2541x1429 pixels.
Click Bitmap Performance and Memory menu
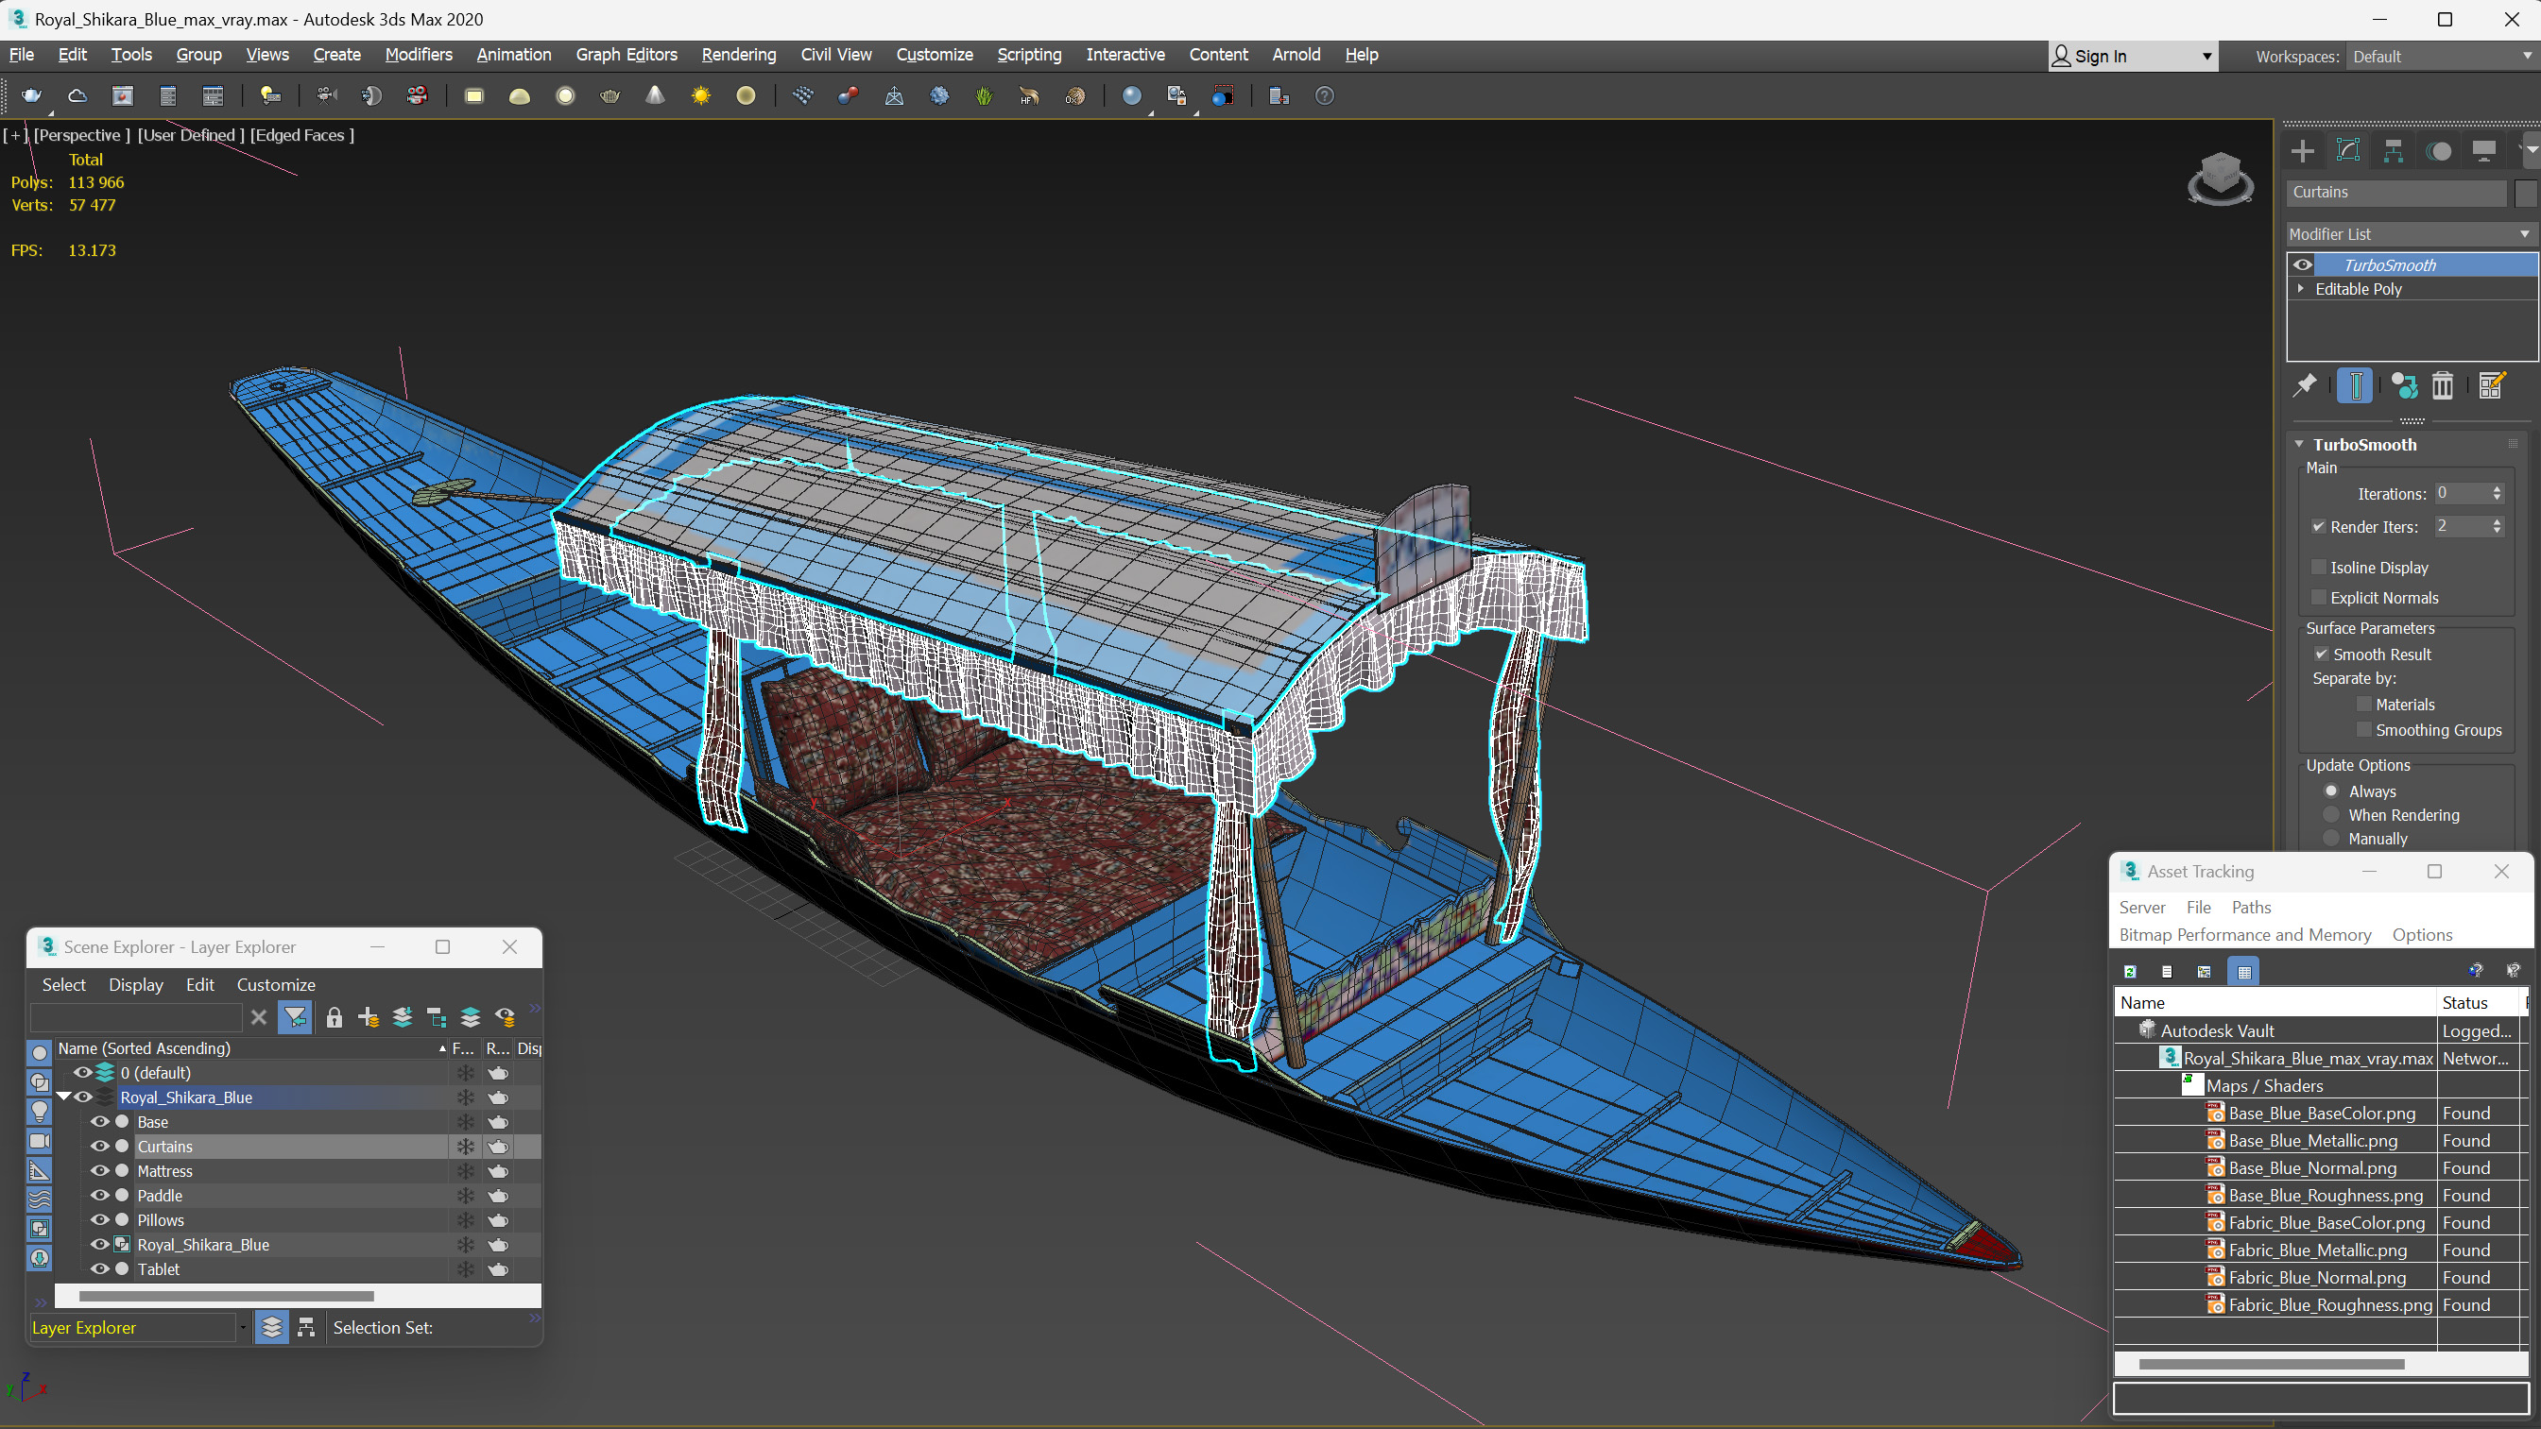(2245, 935)
